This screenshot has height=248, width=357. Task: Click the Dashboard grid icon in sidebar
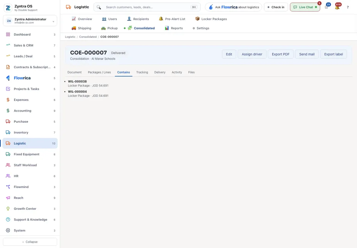pos(8,34)
